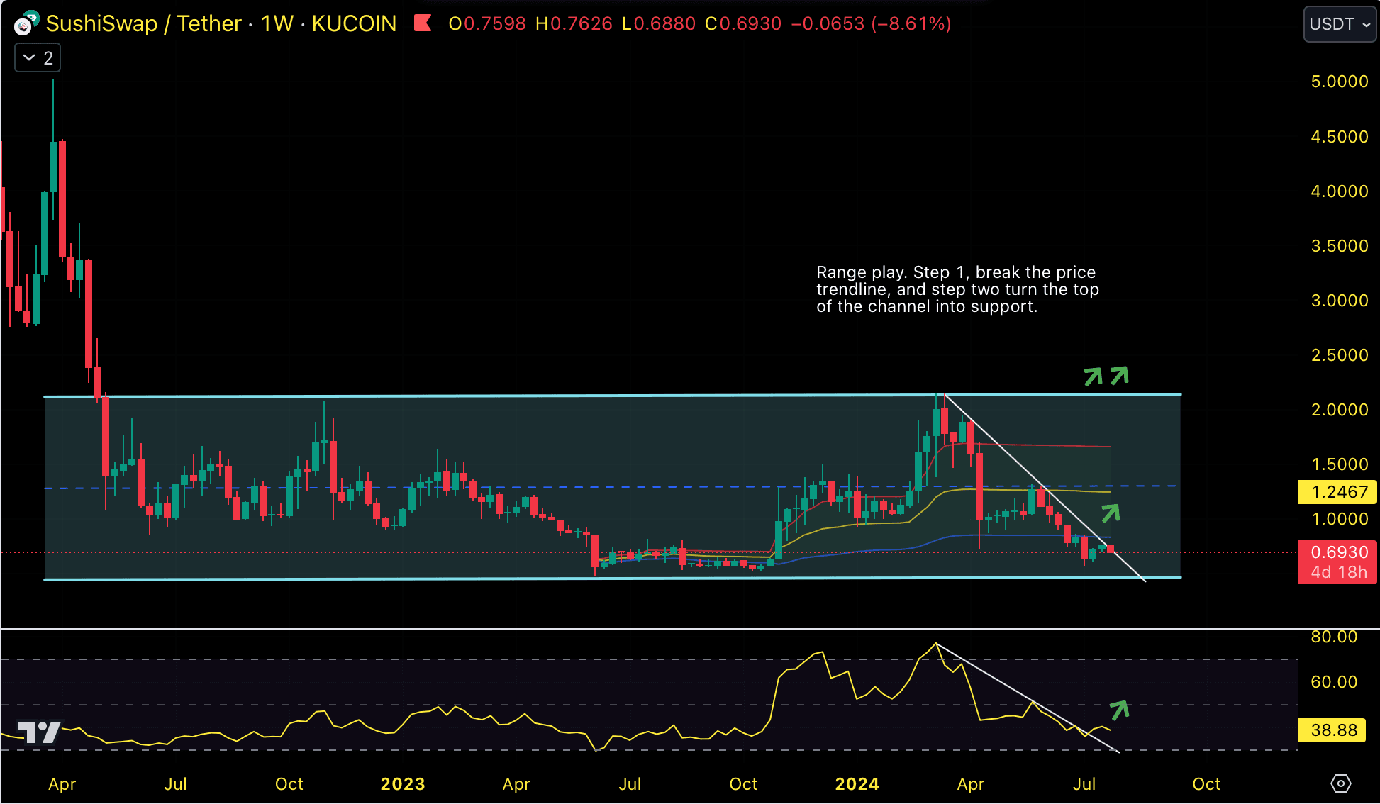Click the close value C0.6930
Viewport: 1380px width, 804px height.
(743, 24)
